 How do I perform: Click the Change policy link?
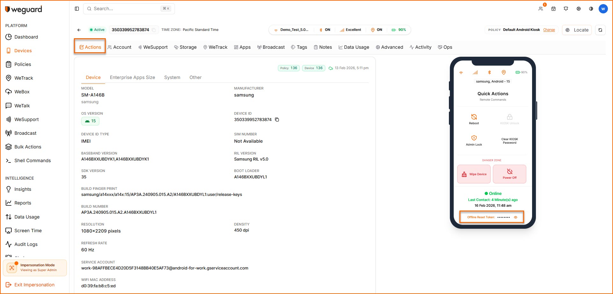(x=549, y=30)
